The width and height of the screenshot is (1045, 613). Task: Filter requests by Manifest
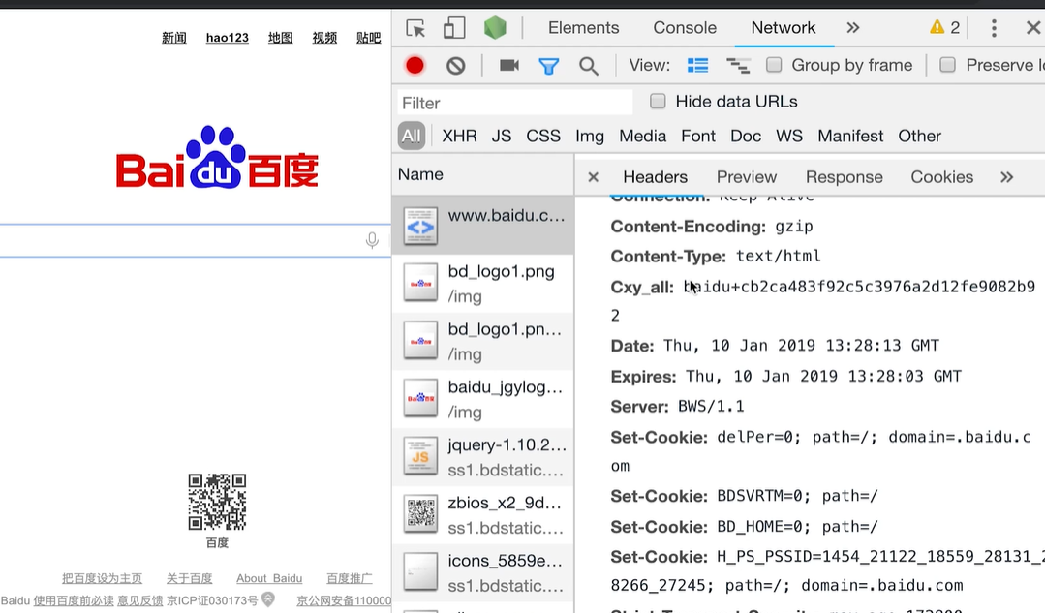(x=850, y=136)
